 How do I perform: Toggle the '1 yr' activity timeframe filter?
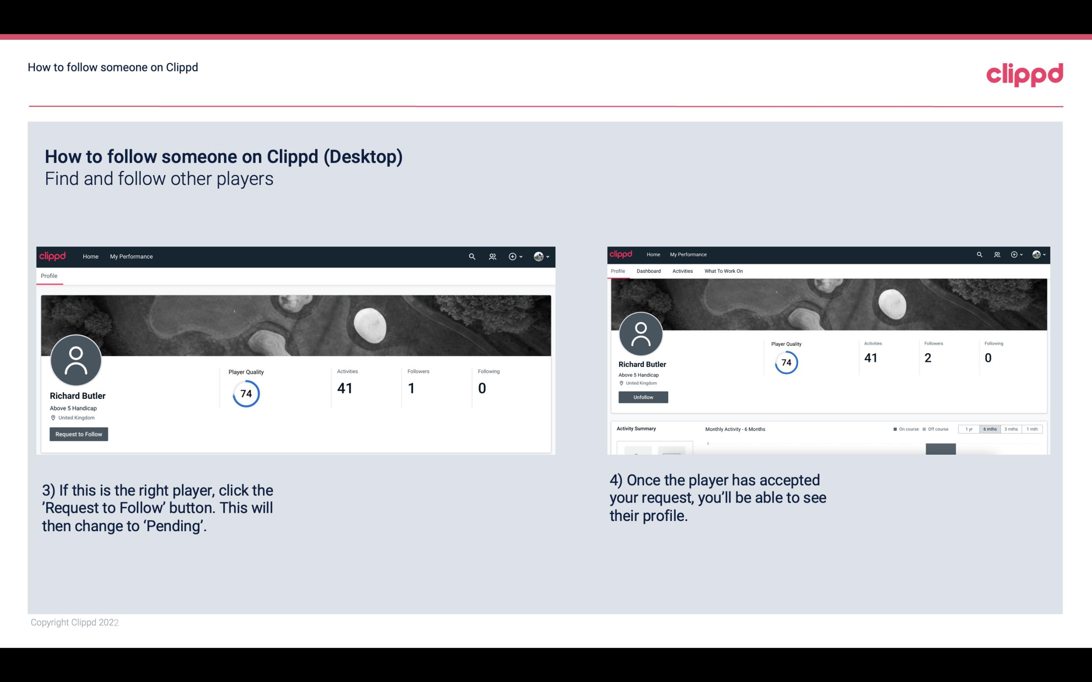point(970,429)
